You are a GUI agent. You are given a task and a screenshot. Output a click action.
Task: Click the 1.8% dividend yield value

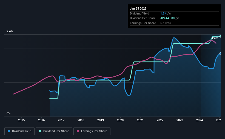pyautogui.click(x=163, y=13)
